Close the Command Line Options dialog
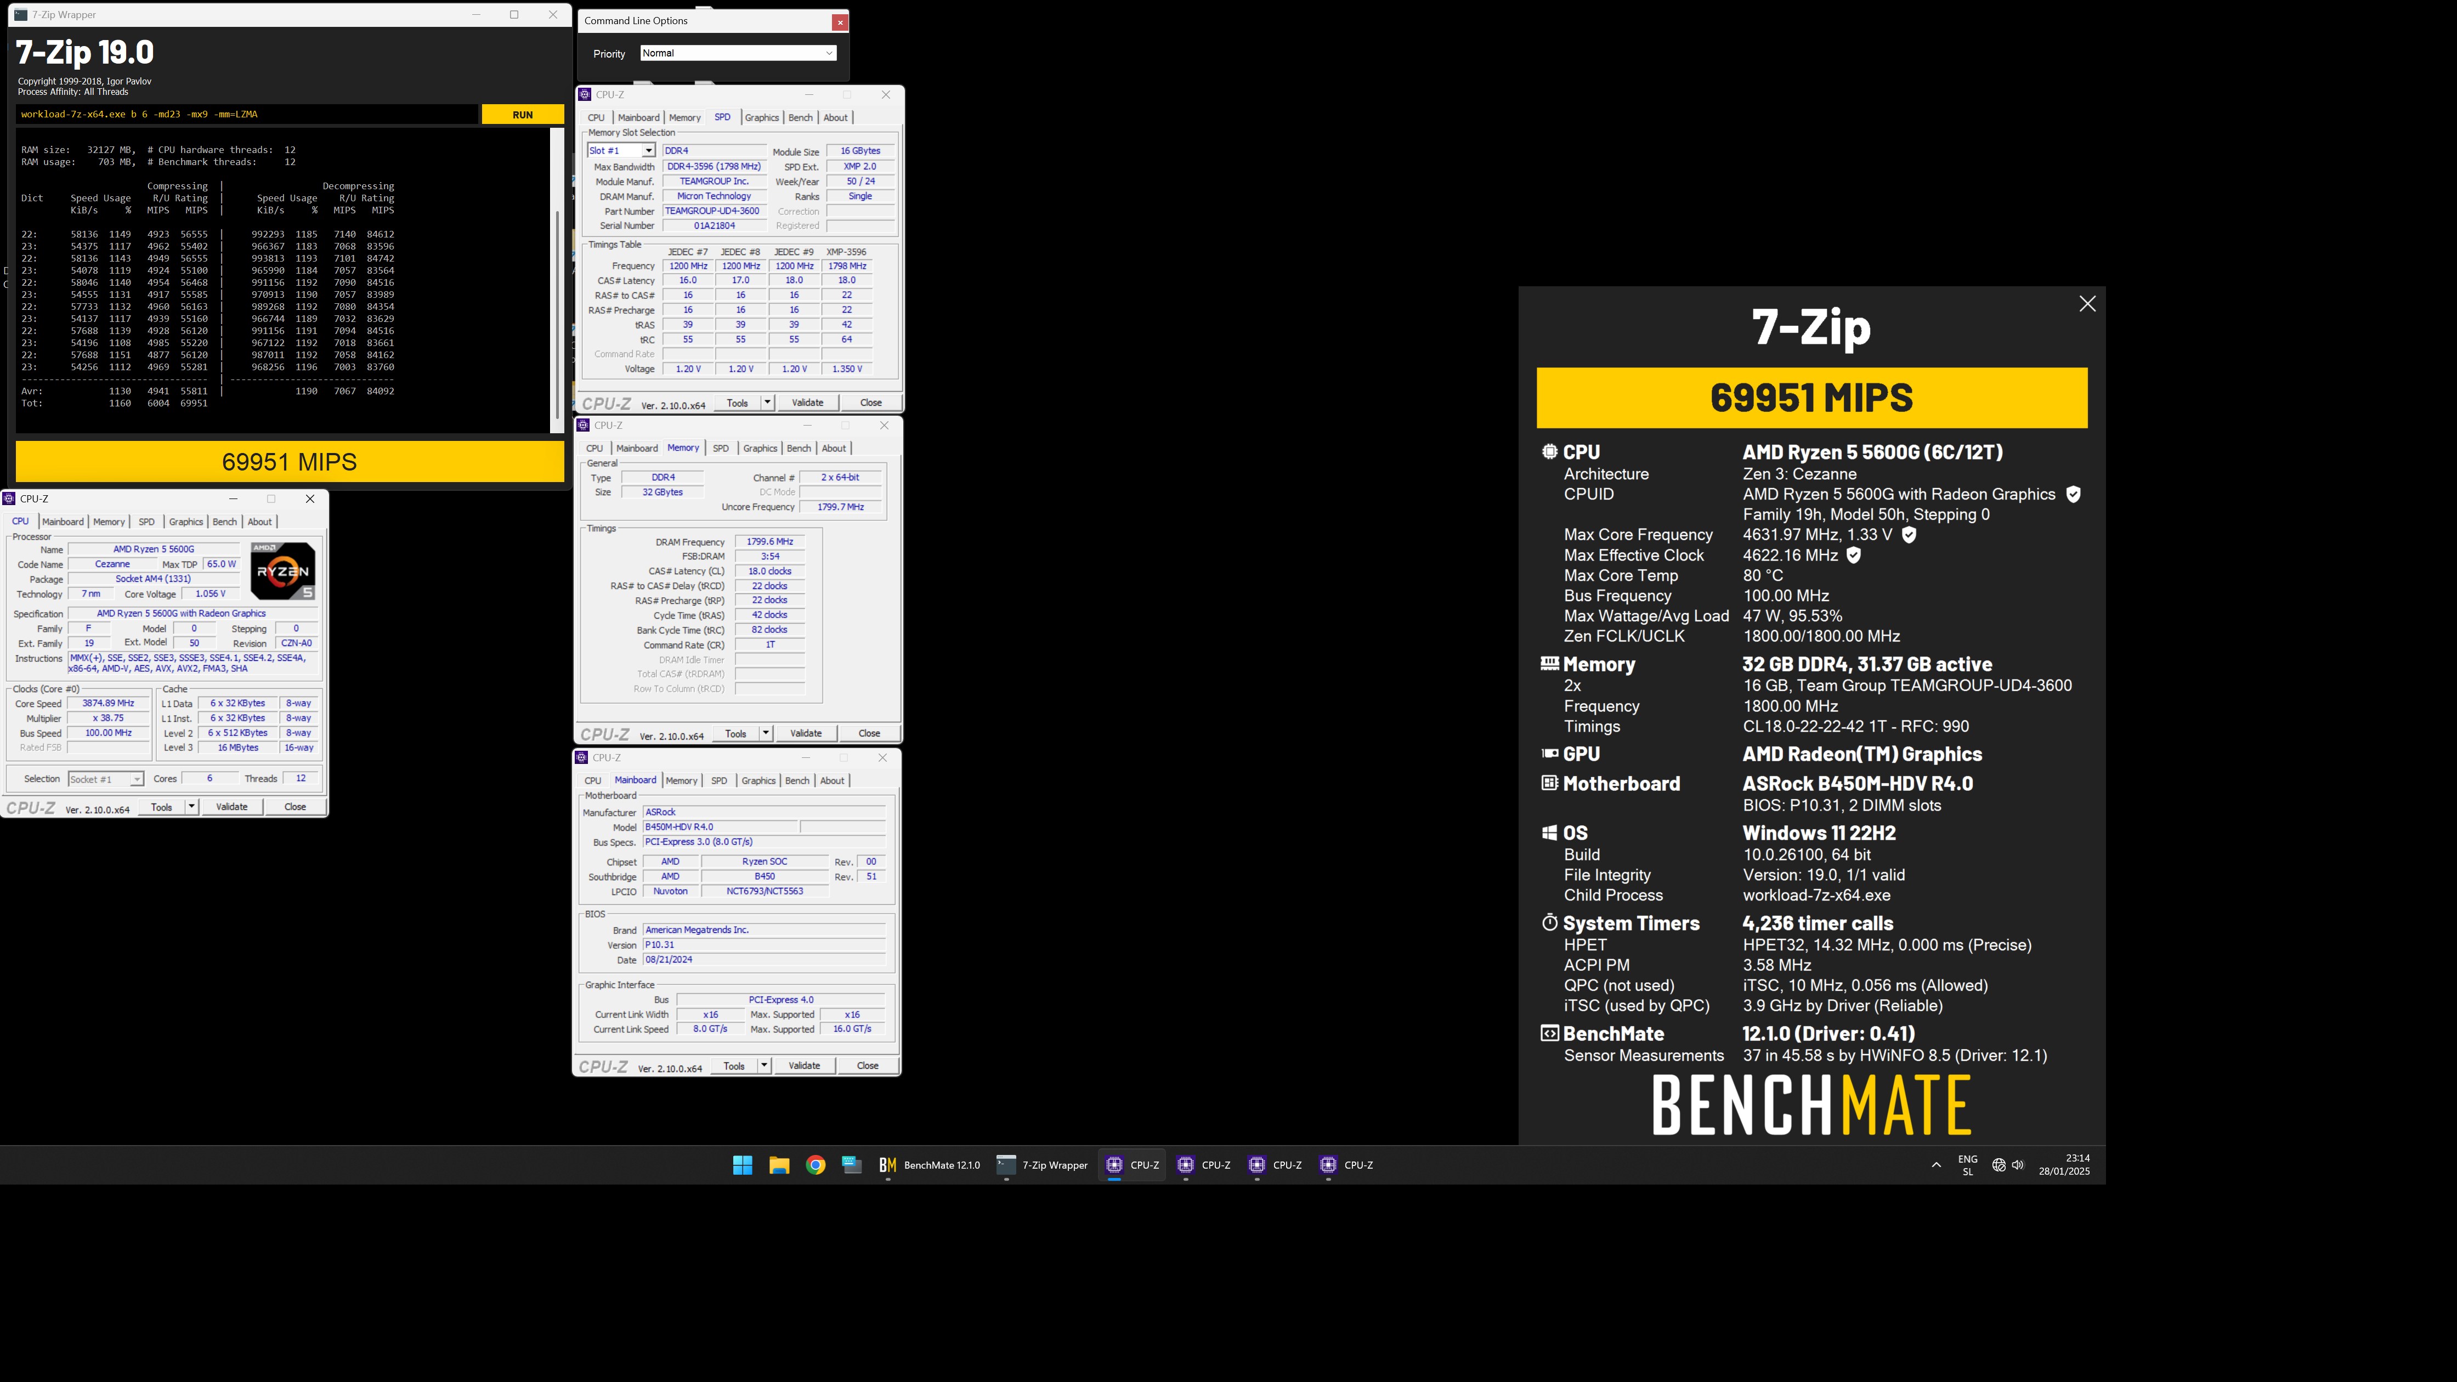 839,22
